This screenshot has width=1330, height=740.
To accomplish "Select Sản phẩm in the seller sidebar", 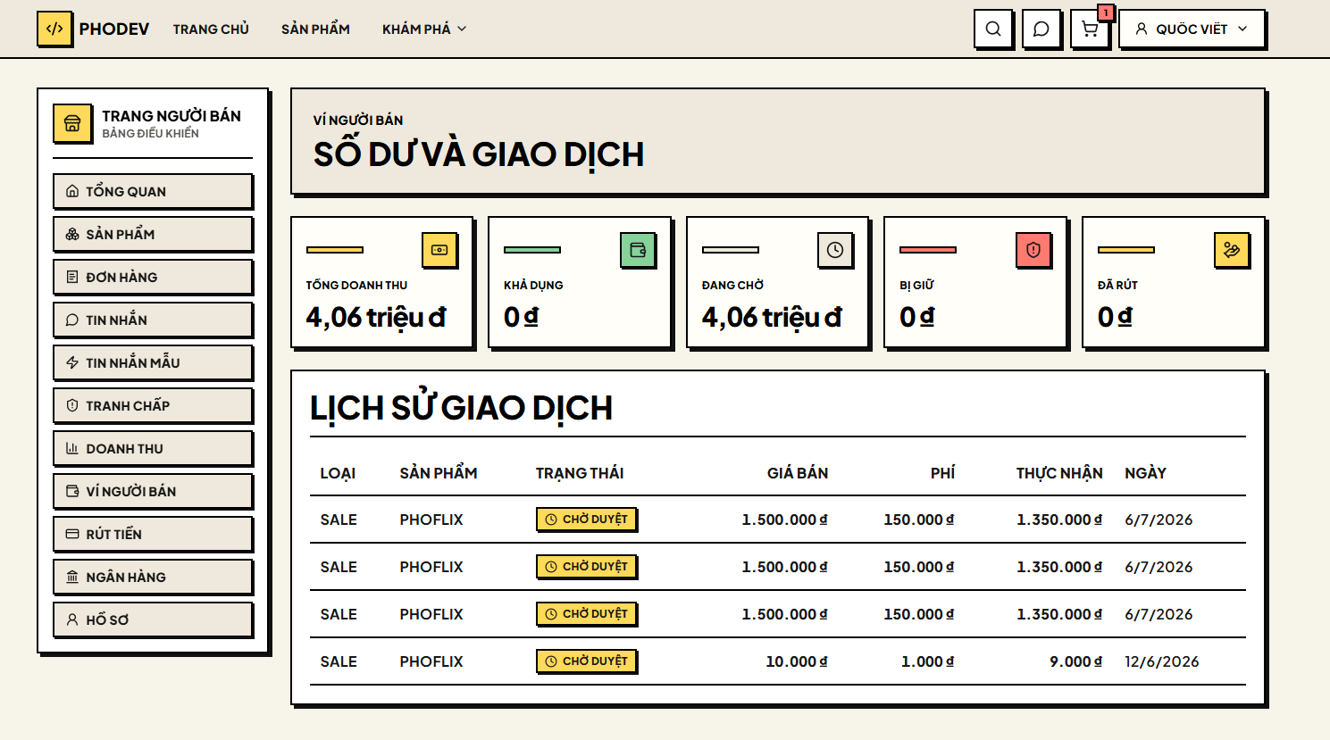I will [x=153, y=234].
